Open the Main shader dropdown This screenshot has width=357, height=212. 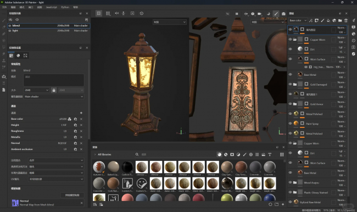click(54, 97)
